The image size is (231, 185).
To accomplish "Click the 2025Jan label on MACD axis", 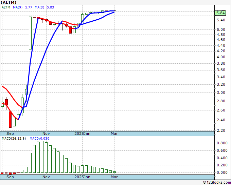I will (x=82, y=177).
